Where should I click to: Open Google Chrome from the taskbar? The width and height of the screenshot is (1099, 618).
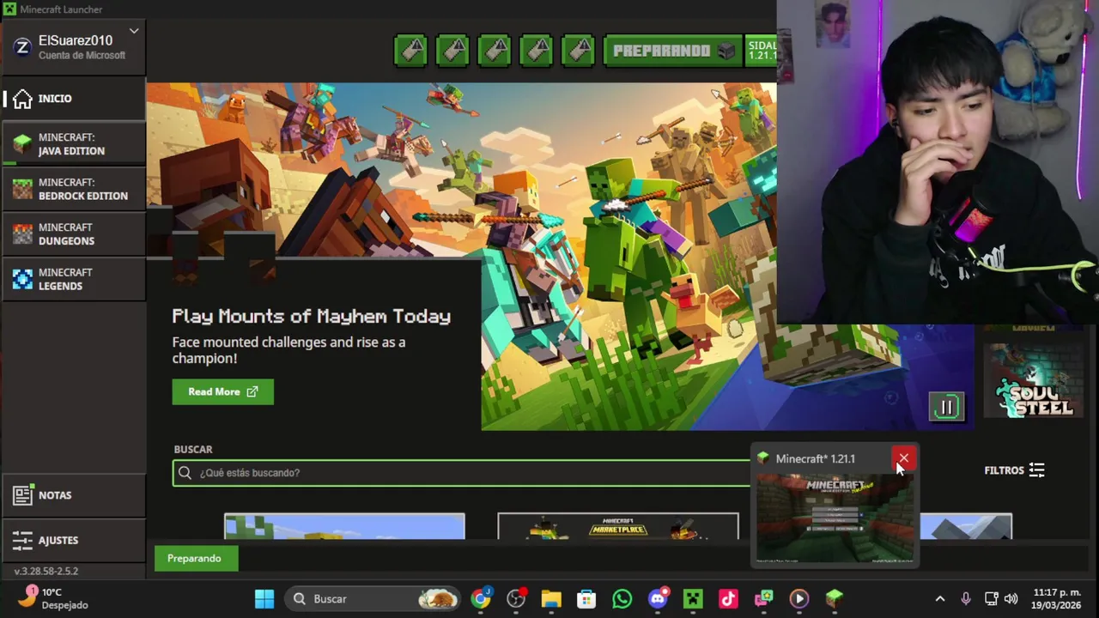pos(481,599)
